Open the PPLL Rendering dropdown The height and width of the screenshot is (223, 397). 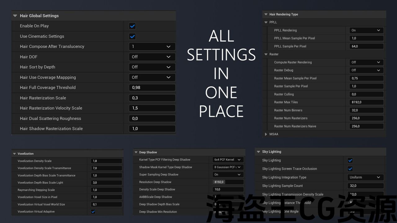[366, 30]
